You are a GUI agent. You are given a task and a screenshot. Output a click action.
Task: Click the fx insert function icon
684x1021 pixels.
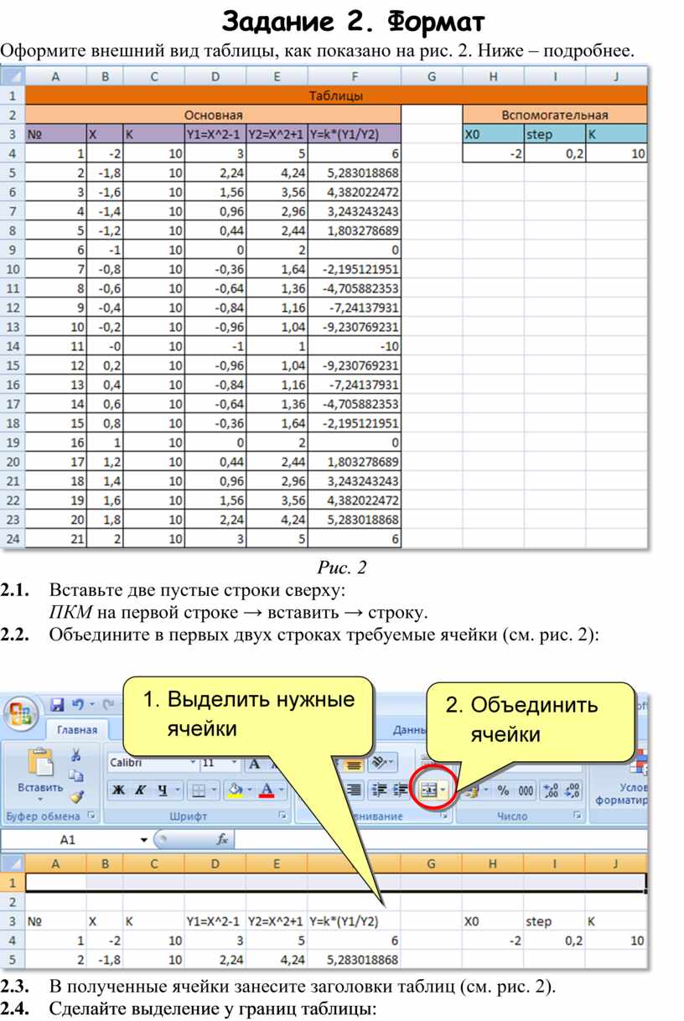coord(222,839)
